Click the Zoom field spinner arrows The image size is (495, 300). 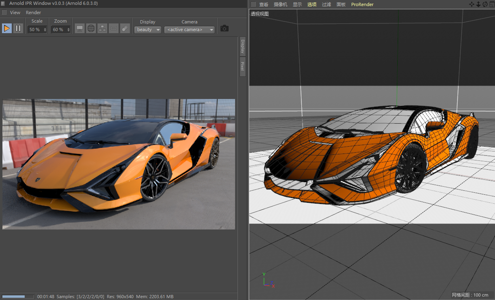click(x=68, y=29)
